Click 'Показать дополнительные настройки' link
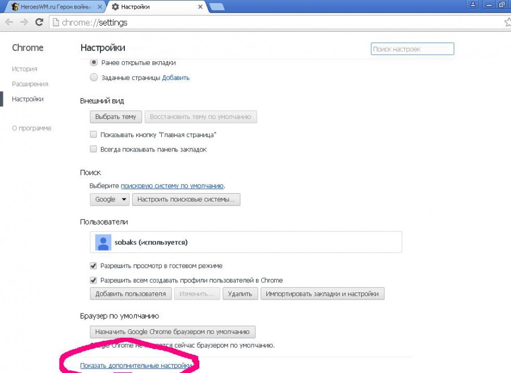Viewport: 511px width, 373px height. (x=136, y=366)
